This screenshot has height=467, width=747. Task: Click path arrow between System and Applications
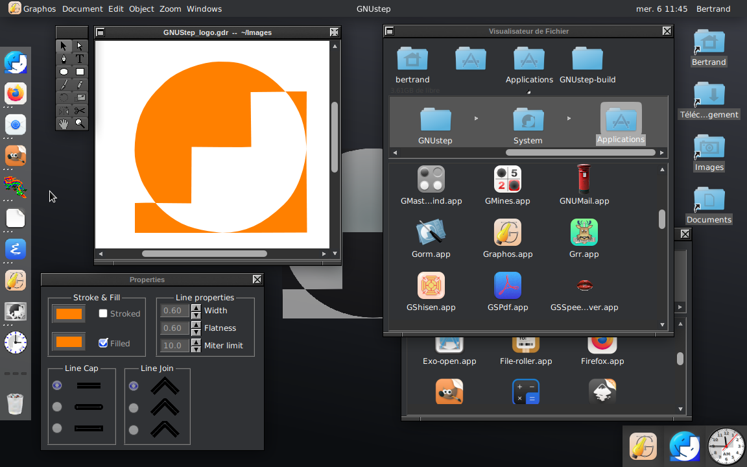tap(569, 118)
